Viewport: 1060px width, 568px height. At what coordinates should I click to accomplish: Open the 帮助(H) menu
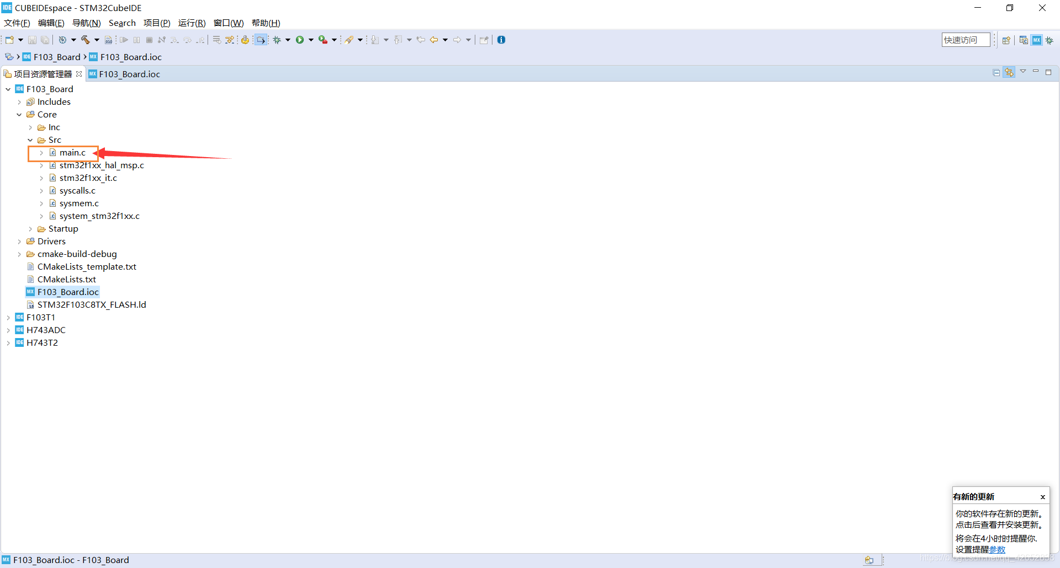pyautogui.click(x=266, y=23)
